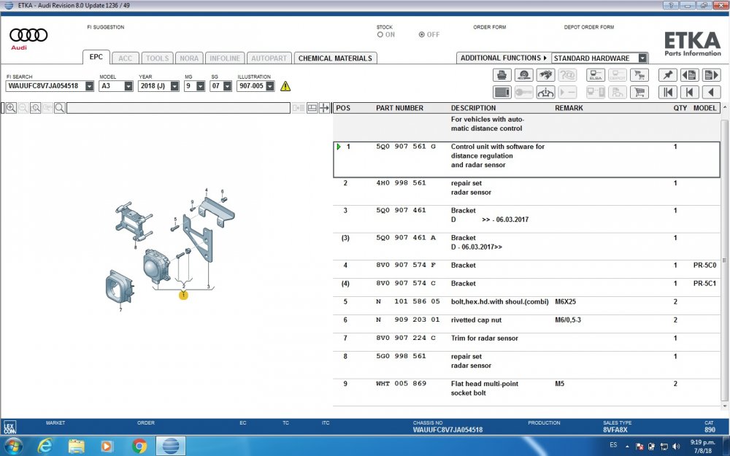The width and height of the screenshot is (730, 456).
Task: Click the expand panel arrow icon
Action: click(324, 108)
